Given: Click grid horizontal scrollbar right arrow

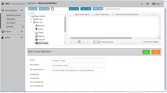Looking at the screenshot, I should (x=157, y=38).
